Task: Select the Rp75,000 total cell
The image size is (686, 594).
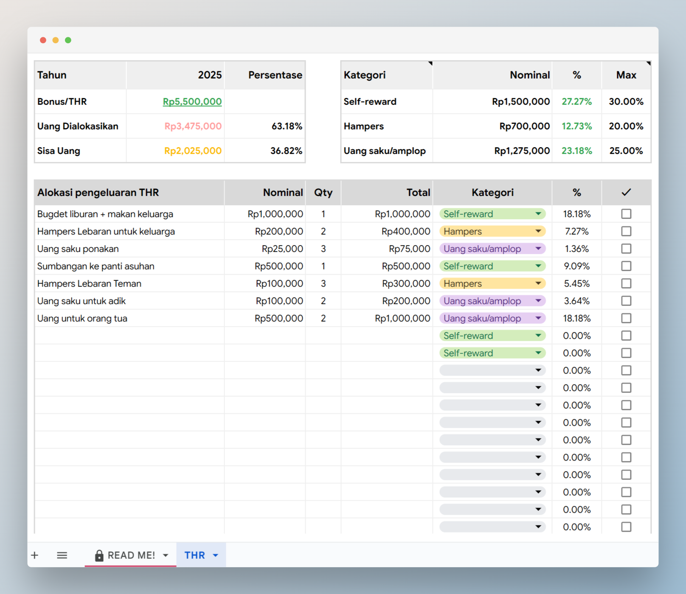Action: (x=387, y=249)
